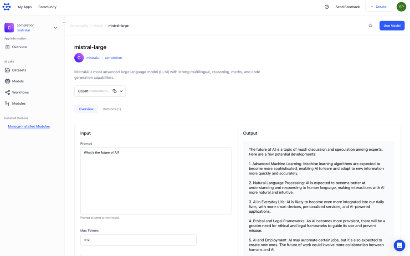
Task: Star the mistral-large model
Action: coord(370,26)
